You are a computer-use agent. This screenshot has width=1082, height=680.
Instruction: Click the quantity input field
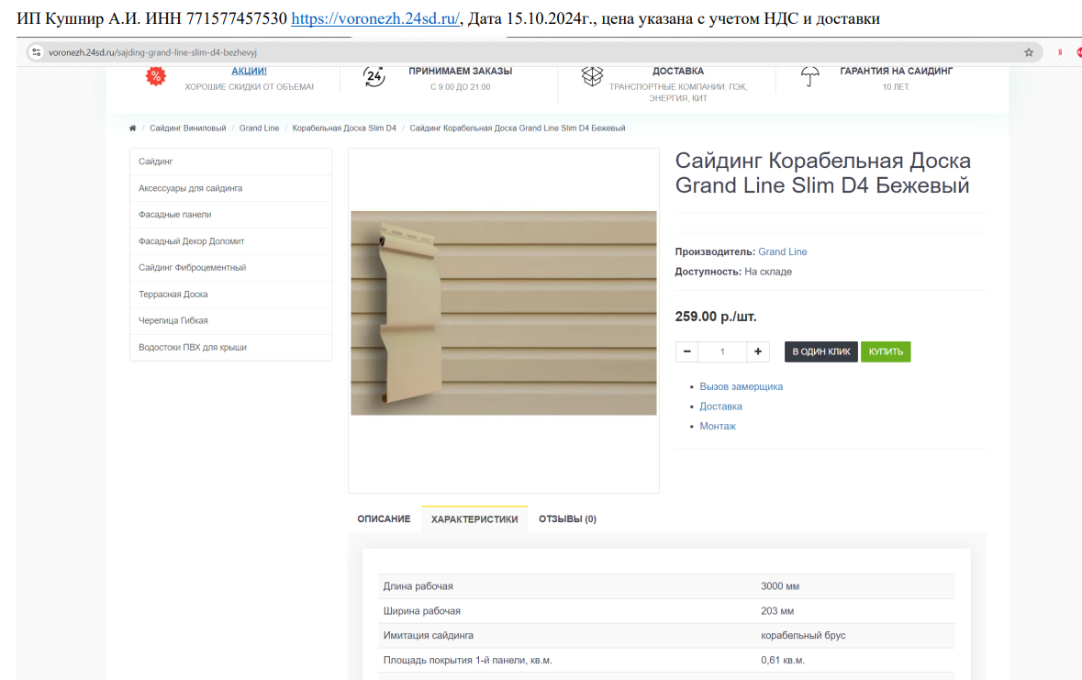722,352
